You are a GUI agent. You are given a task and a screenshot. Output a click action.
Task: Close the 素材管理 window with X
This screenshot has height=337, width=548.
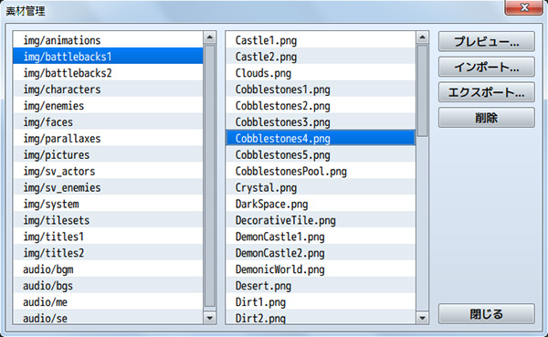click(x=524, y=7)
